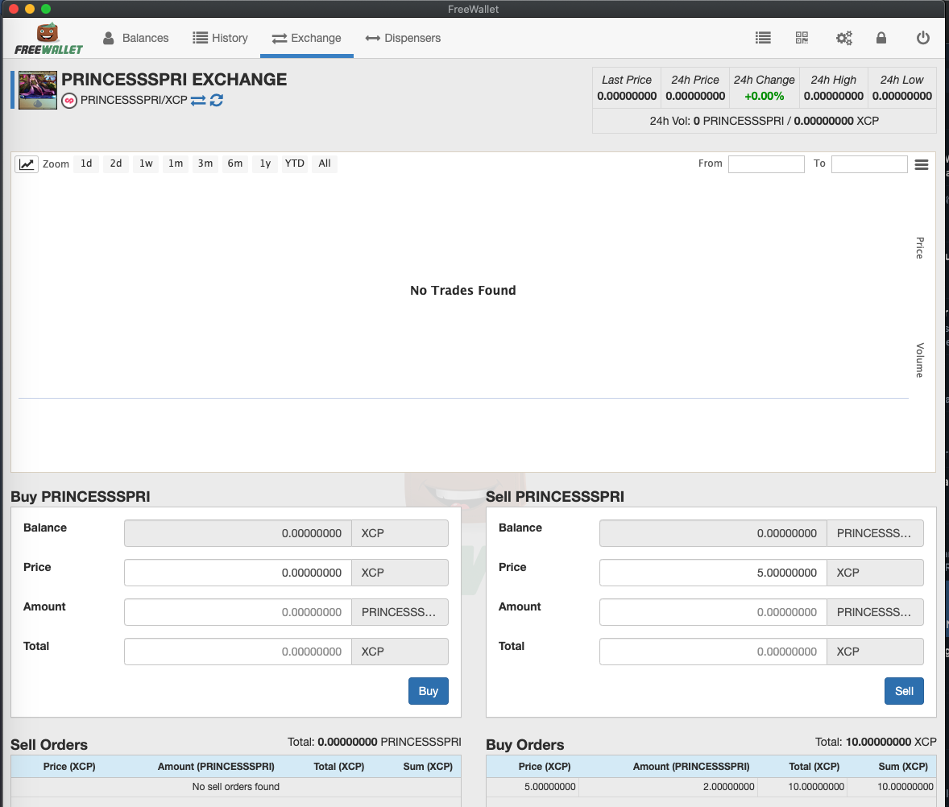The height and width of the screenshot is (807, 949).
Task: Click the Sell Balance field
Action: click(x=713, y=533)
